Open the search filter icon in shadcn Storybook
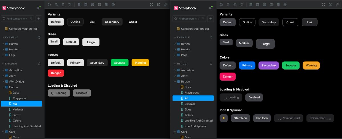342x139 pixels. click(31, 18)
